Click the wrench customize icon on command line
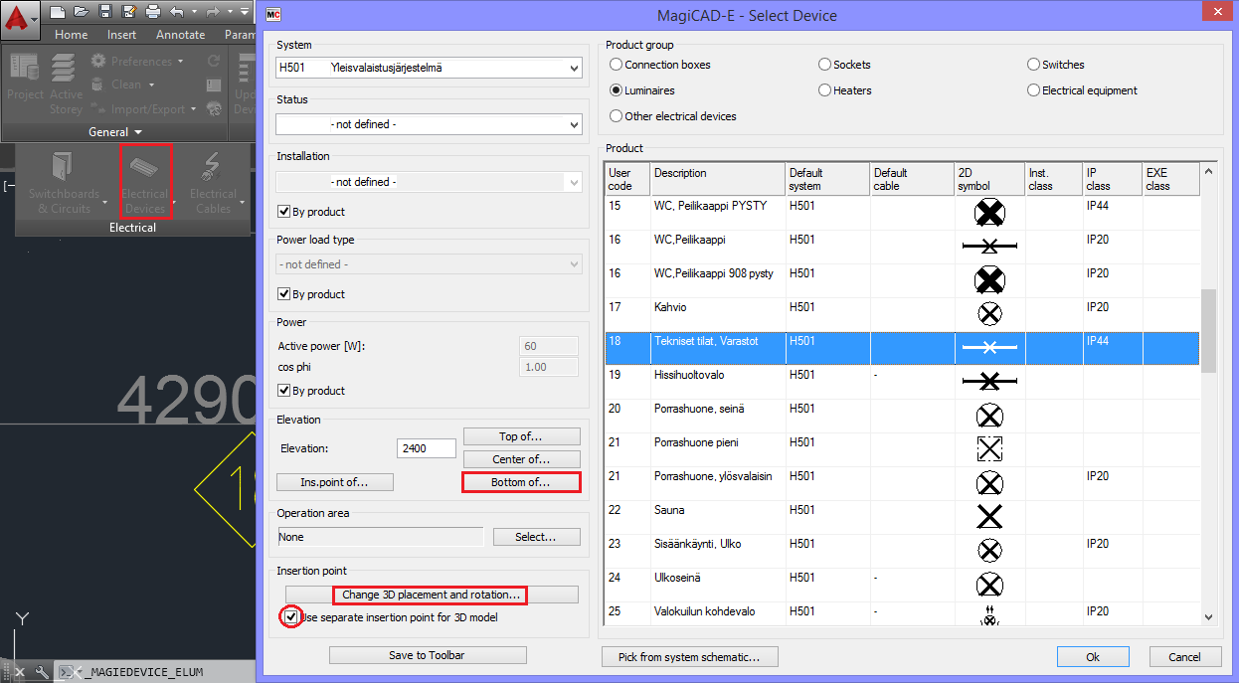The image size is (1239, 683). [41, 672]
